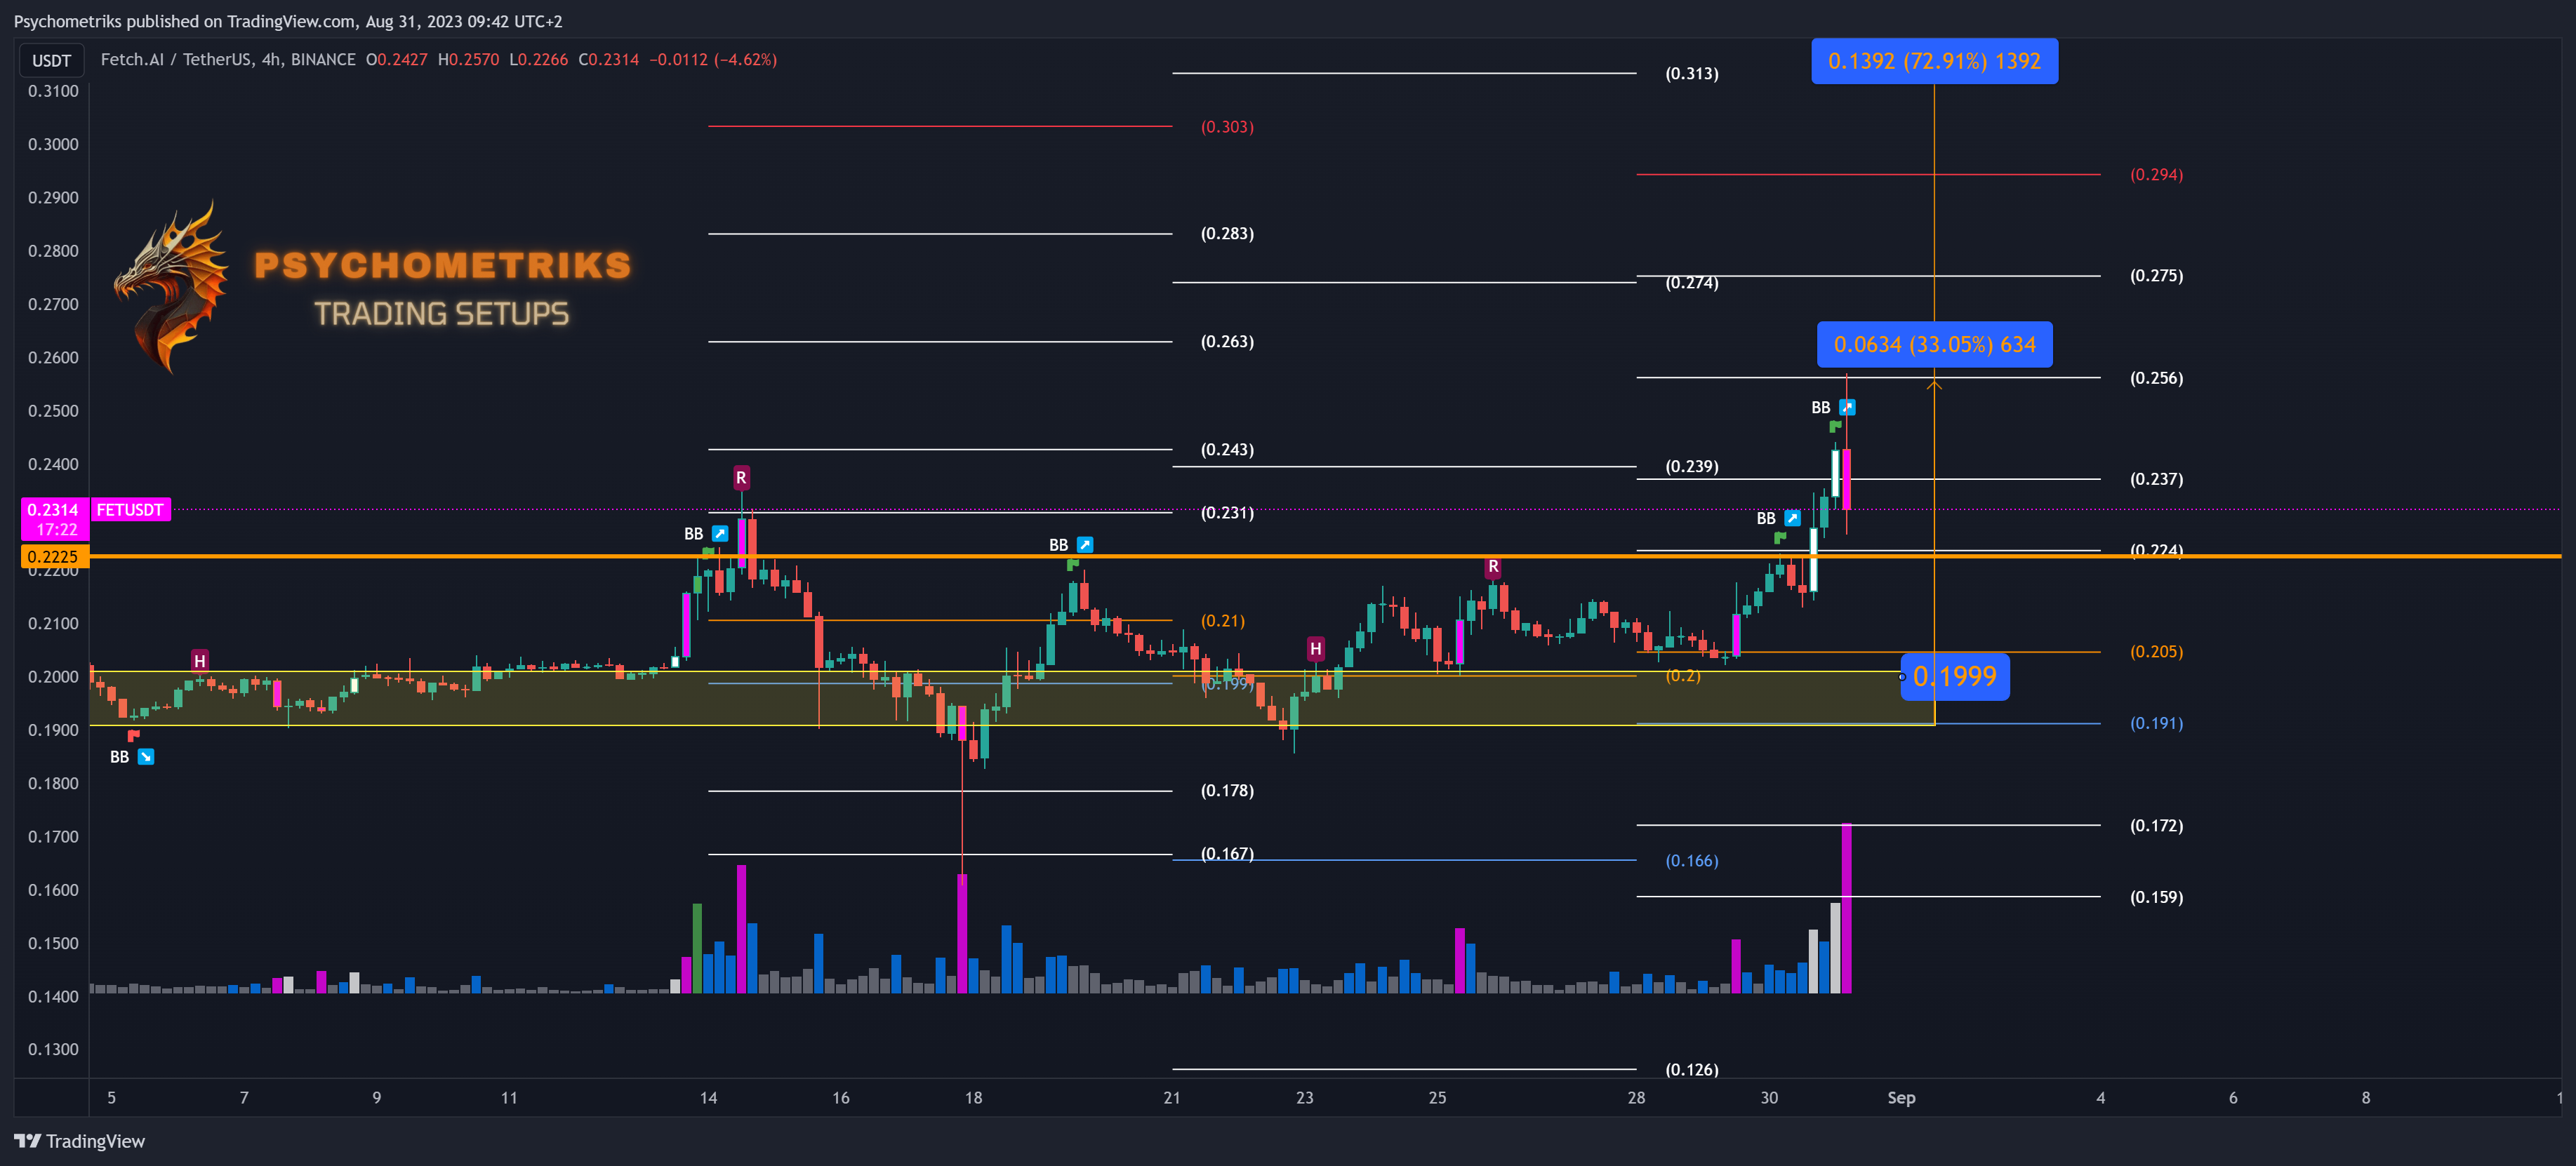This screenshot has height=1166, width=2576.
Task: Click the FETUSDT symbol tag
Action: coord(130,509)
